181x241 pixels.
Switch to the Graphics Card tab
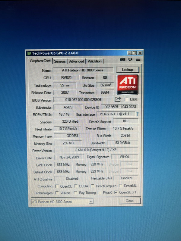coord(40,61)
